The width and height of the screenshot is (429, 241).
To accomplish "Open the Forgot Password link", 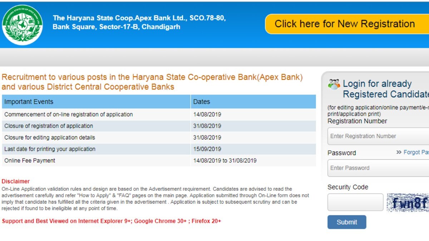I will (416, 152).
